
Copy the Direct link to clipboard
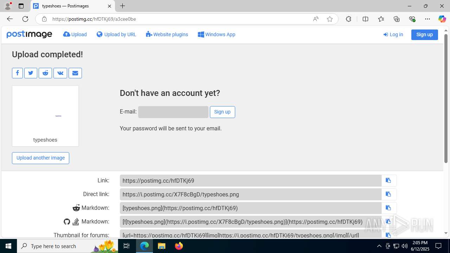coord(388,194)
